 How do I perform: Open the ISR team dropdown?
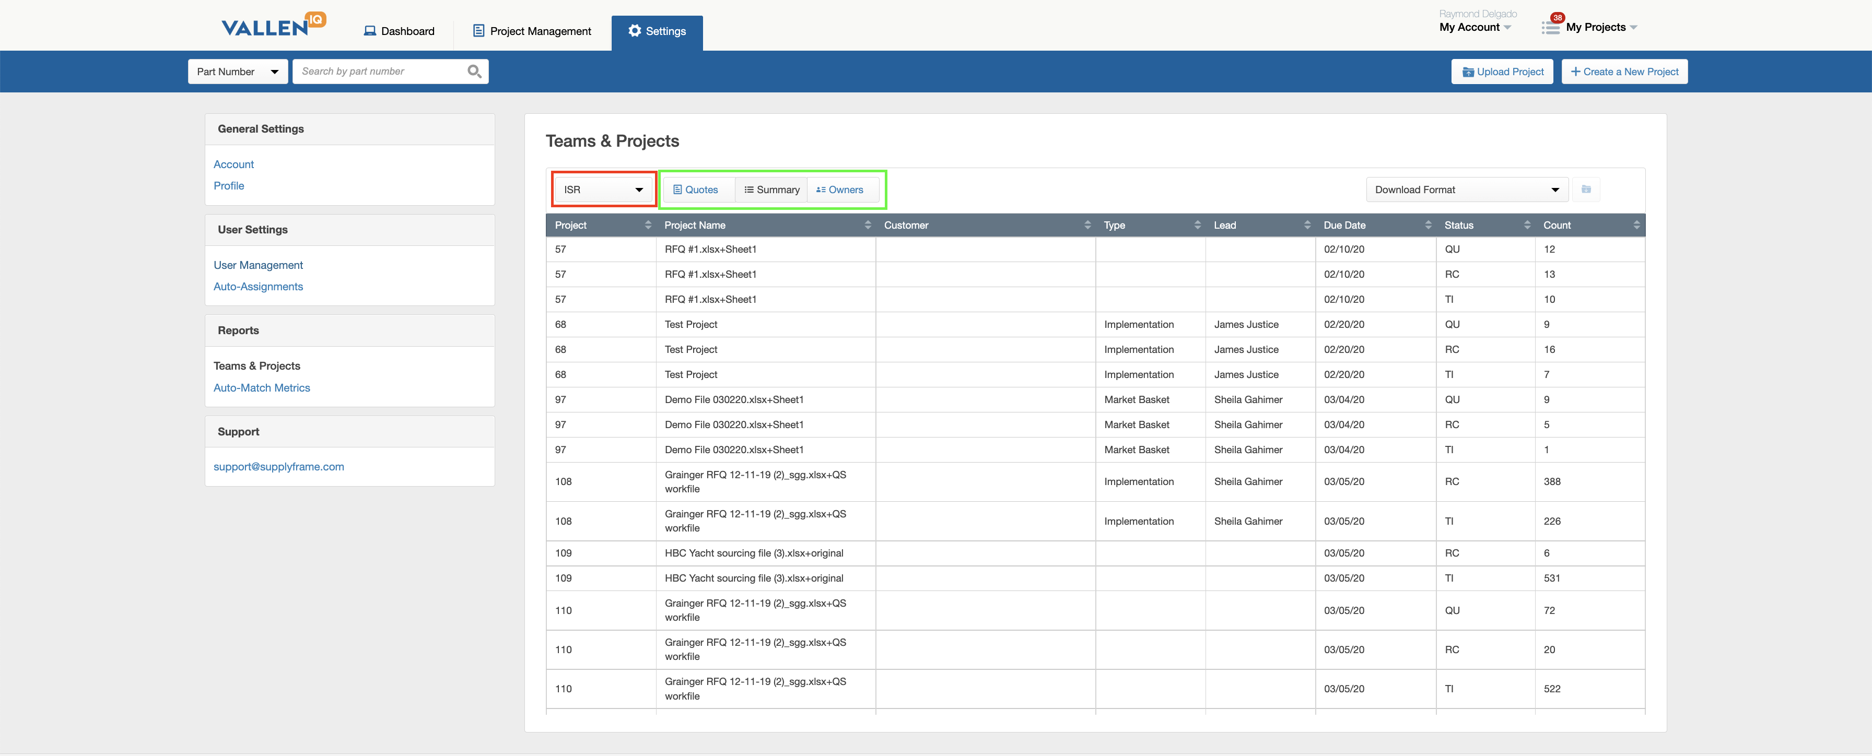(x=603, y=190)
